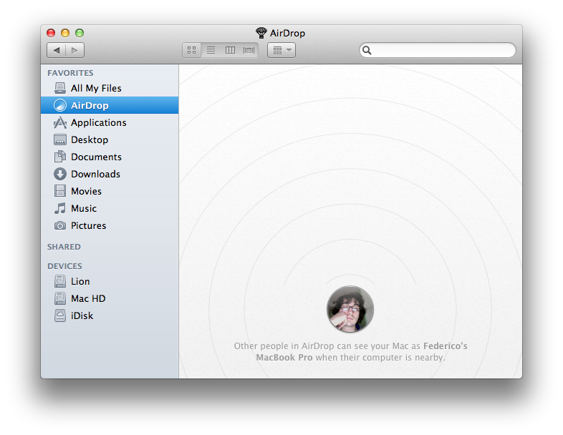Go forward with the right arrow button
Viewport: 563px width, 435px height.
(x=74, y=50)
